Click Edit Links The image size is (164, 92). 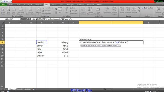(x=47, y=14)
